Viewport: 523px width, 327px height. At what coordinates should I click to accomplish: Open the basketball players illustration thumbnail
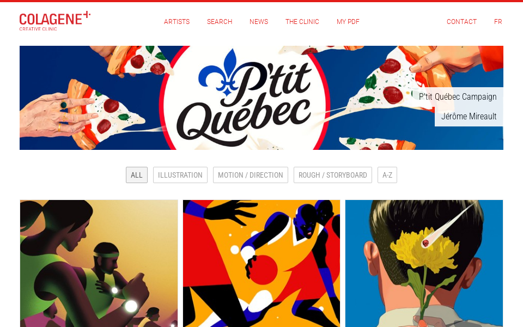point(261,264)
